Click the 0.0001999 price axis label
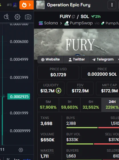Viewport: 119px width, 160px height. point(19,113)
